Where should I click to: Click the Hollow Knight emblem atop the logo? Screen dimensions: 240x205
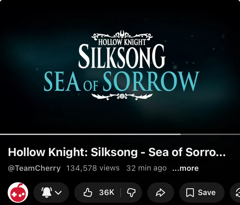click(122, 35)
